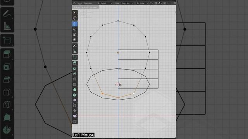Viewport: 248px width, 139px height.
Task: Open the snapping options dropdown
Action: click(x=160, y=3)
